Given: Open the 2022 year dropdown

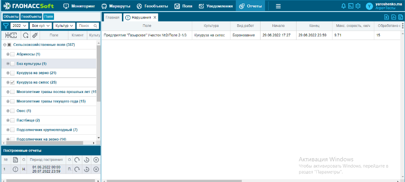Looking at the screenshot, I should click(19, 26).
